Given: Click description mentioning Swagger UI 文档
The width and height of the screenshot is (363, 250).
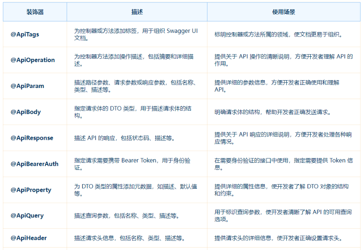Looking at the screenshot, I should [136, 35].
